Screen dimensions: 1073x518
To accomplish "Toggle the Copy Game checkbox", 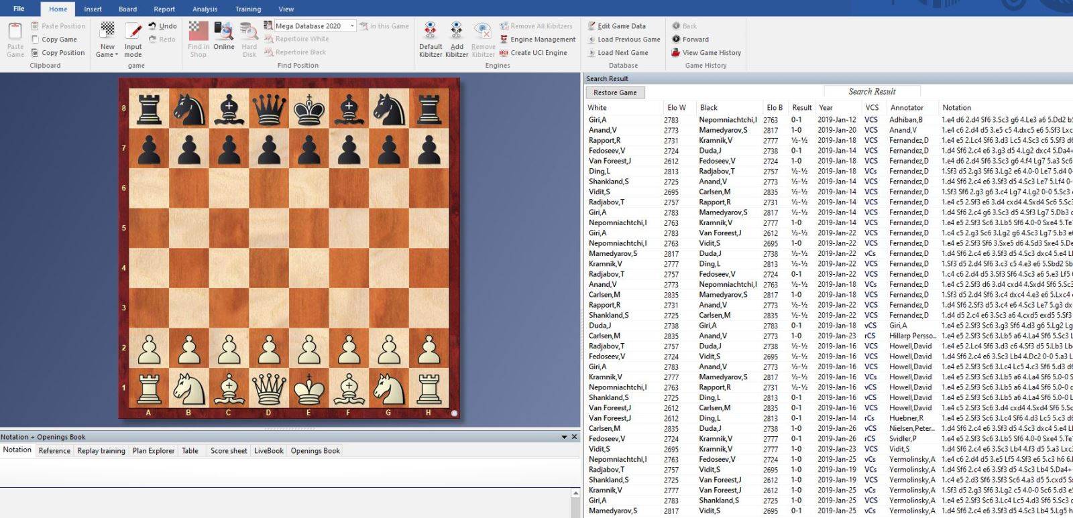I will 36,40.
